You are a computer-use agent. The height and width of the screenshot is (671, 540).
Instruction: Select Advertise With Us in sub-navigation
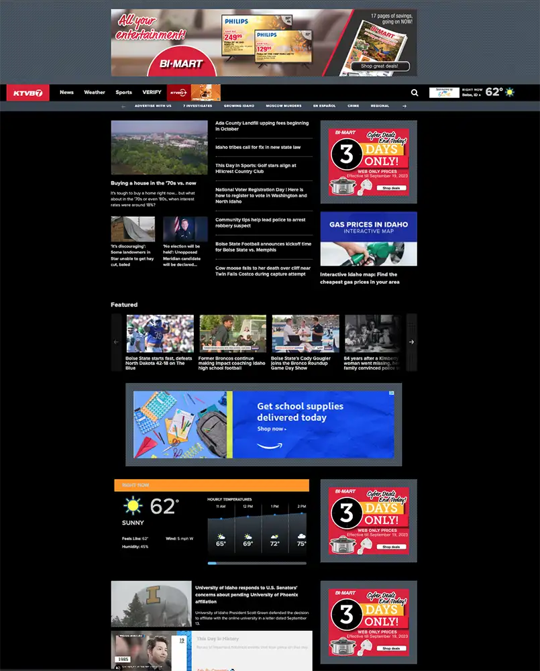pyautogui.click(x=153, y=106)
